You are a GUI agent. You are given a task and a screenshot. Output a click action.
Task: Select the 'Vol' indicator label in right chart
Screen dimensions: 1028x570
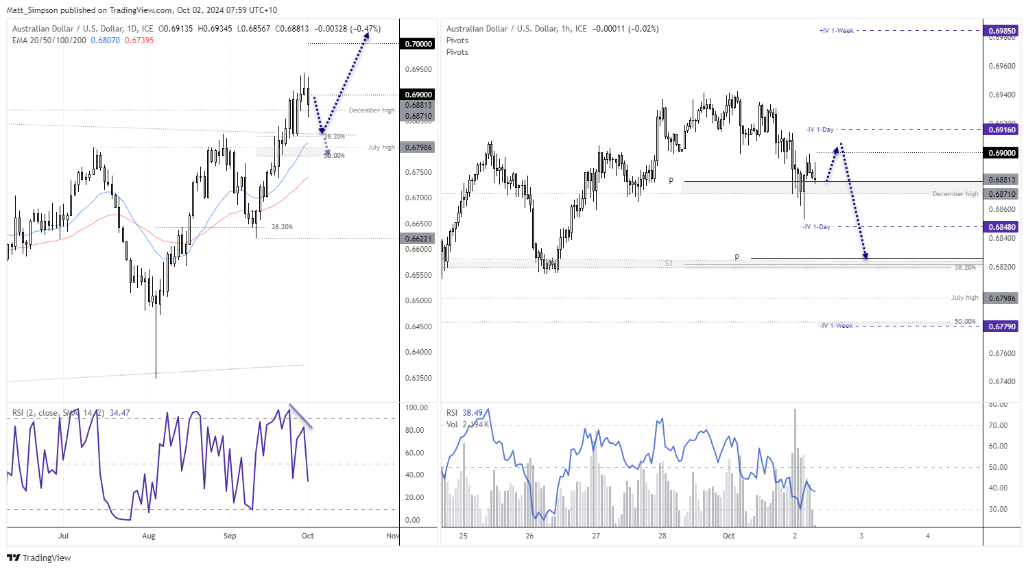point(452,425)
